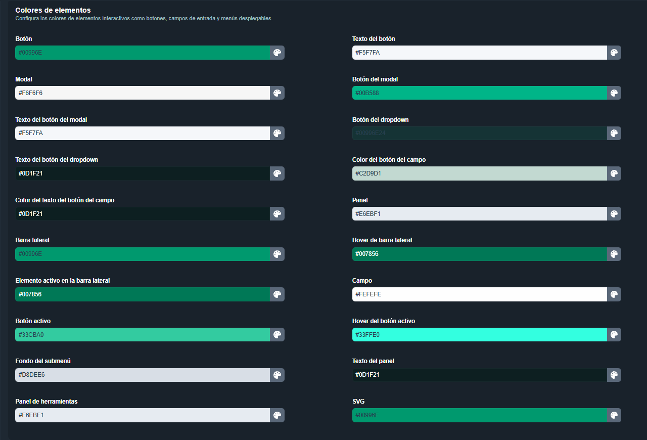Open the color picker for Botón del modal

pos(614,93)
